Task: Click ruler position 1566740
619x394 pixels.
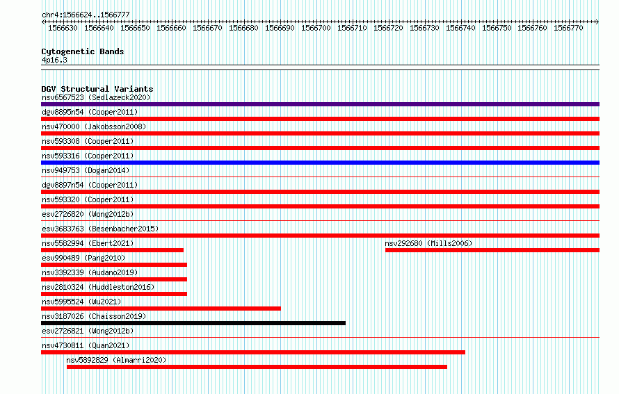Action: click(x=460, y=28)
